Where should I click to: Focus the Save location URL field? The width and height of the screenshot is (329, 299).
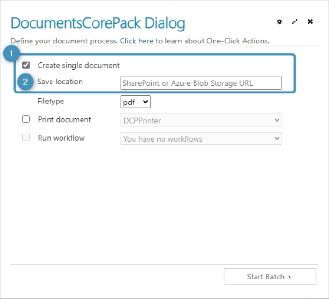(201, 83)
